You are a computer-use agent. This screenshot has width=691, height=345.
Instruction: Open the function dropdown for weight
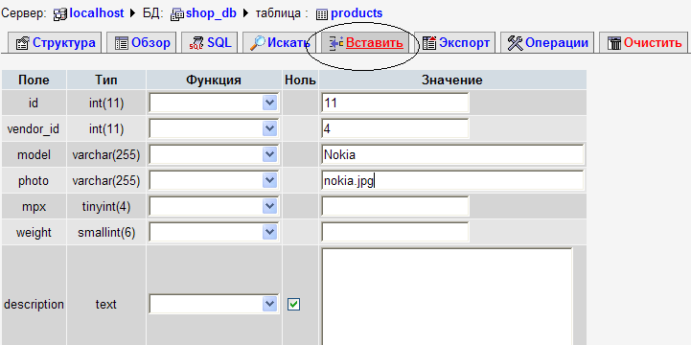pos(214,232)
